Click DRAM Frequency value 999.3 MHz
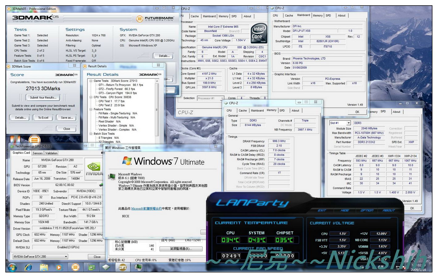The width and height of the screenshot is (438, 278). coord(279,141)
